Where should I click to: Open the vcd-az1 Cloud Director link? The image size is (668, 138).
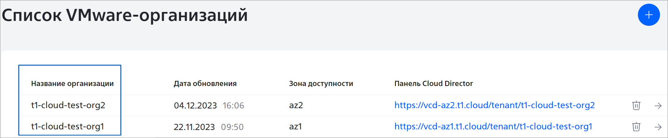point(493,126)
